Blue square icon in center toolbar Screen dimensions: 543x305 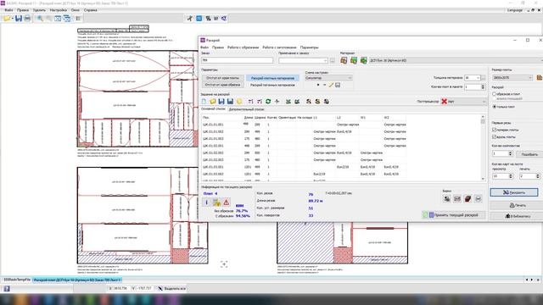coord(199,19)
